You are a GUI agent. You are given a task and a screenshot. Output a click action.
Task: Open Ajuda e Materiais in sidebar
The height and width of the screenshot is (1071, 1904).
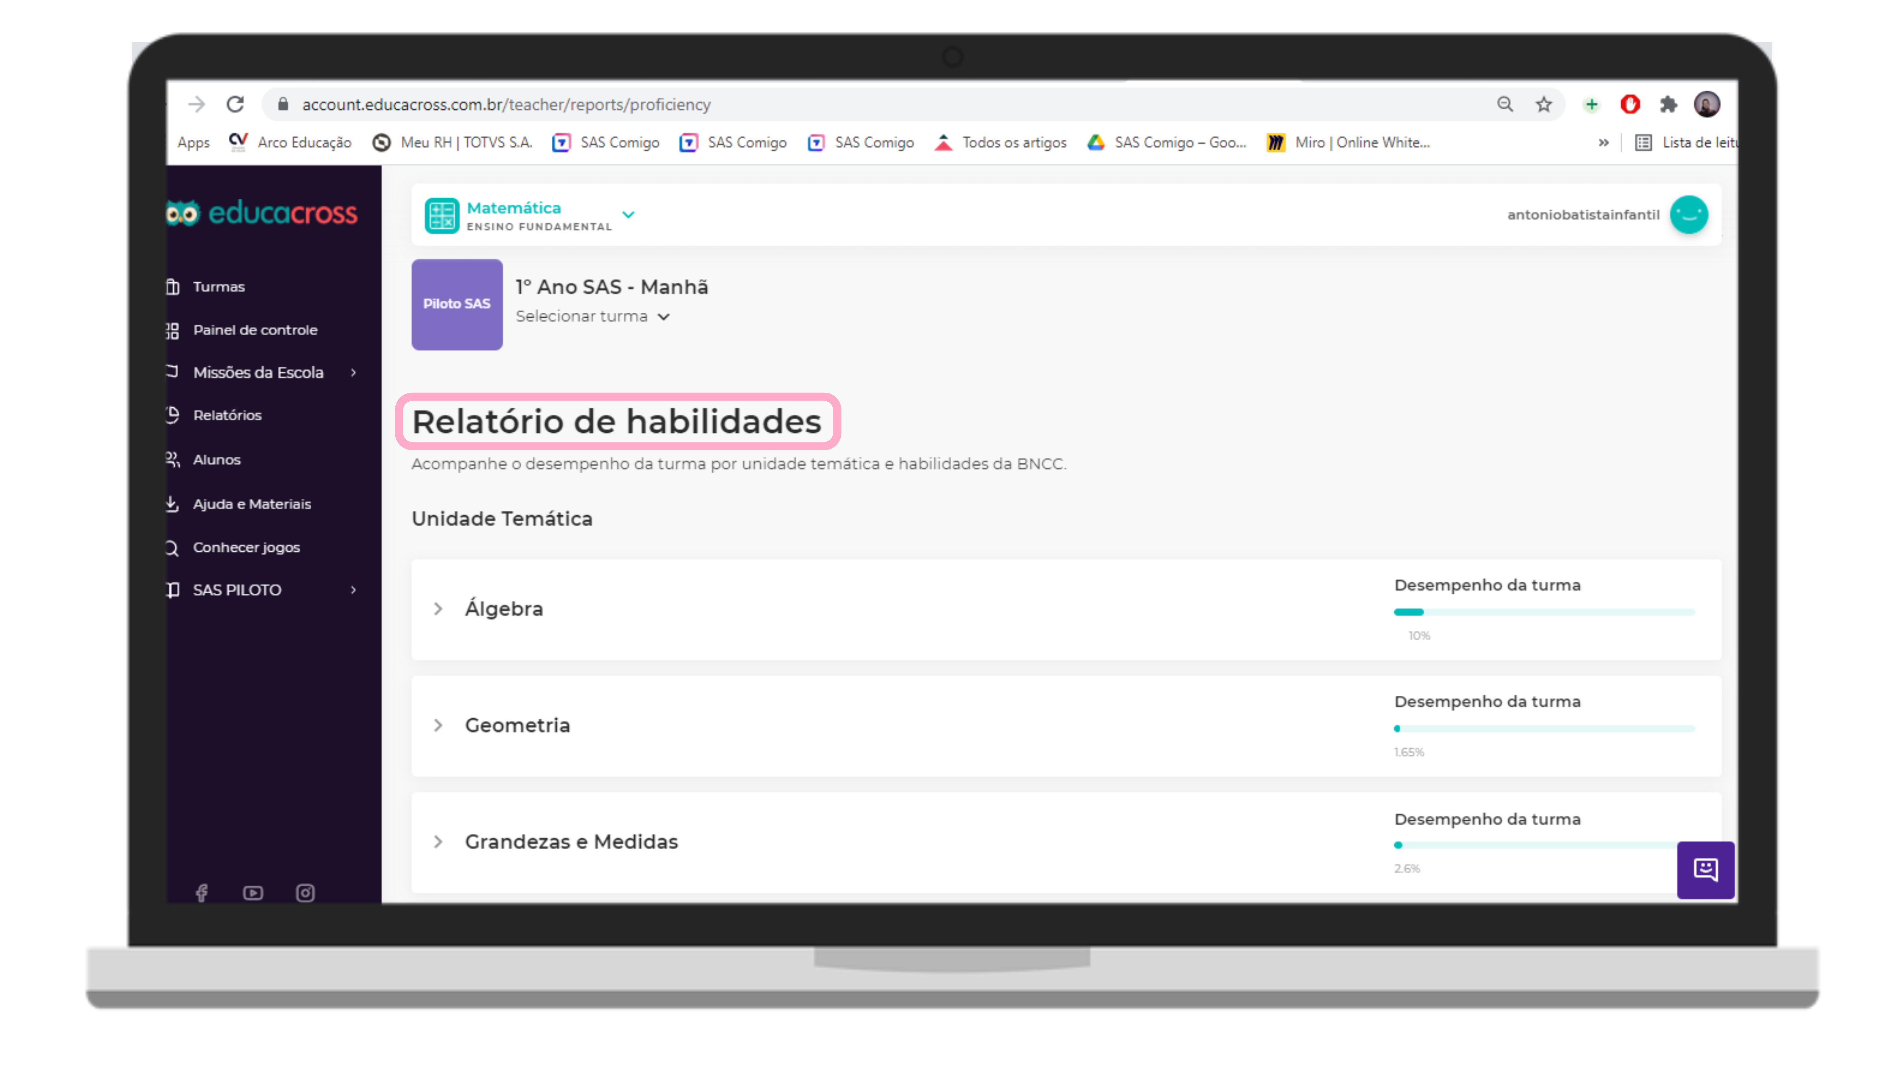pos(252,504)
